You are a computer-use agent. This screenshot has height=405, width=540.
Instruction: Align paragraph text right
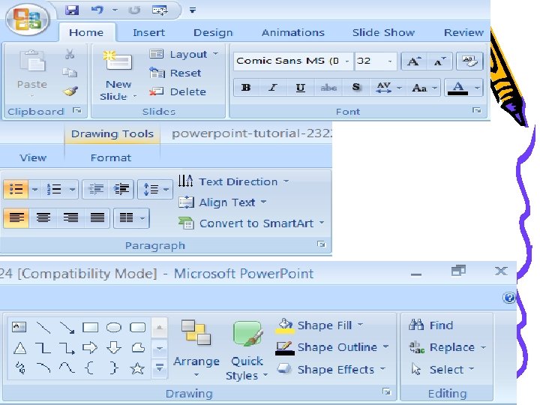(70, 218)
